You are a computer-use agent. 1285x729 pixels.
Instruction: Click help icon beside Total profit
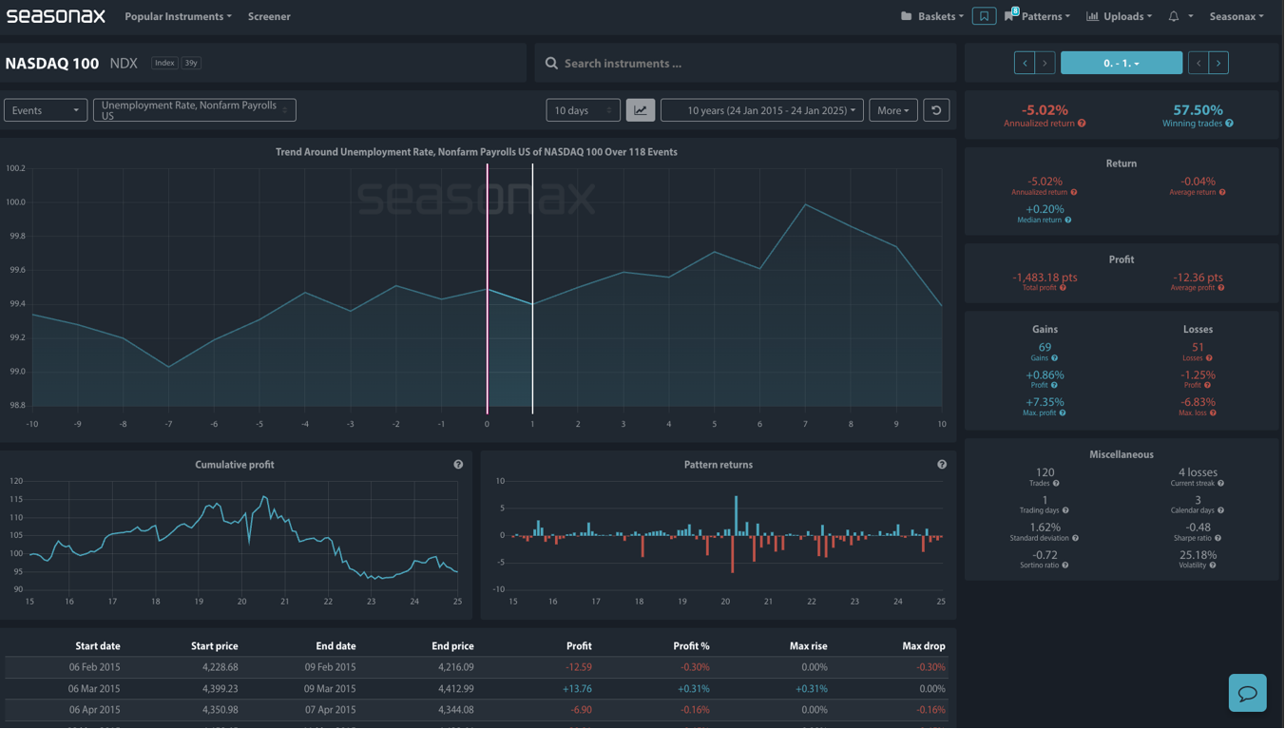(x=1063, y=288)
